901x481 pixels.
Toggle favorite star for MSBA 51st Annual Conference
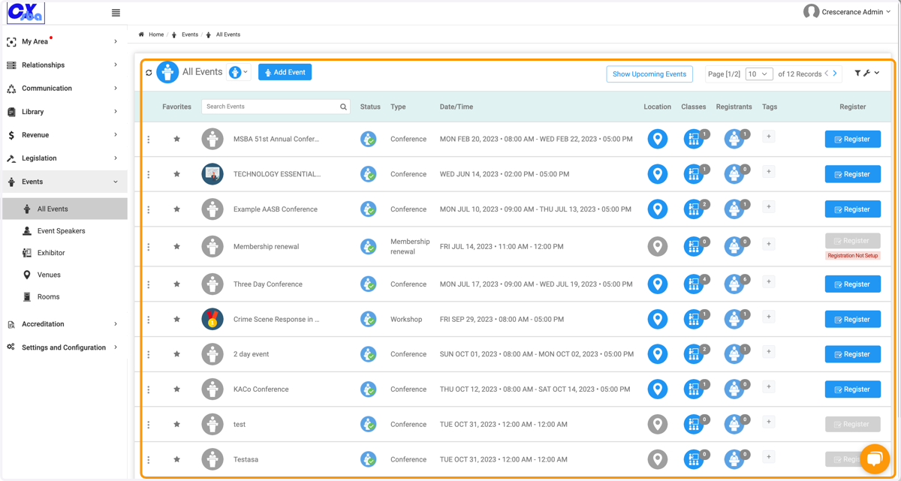pyautogui.click(x=177, y=139)
